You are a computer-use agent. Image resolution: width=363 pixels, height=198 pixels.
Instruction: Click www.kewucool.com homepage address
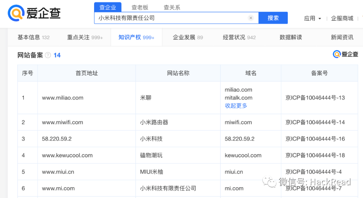pyautogui.click(x=67, y=155)
